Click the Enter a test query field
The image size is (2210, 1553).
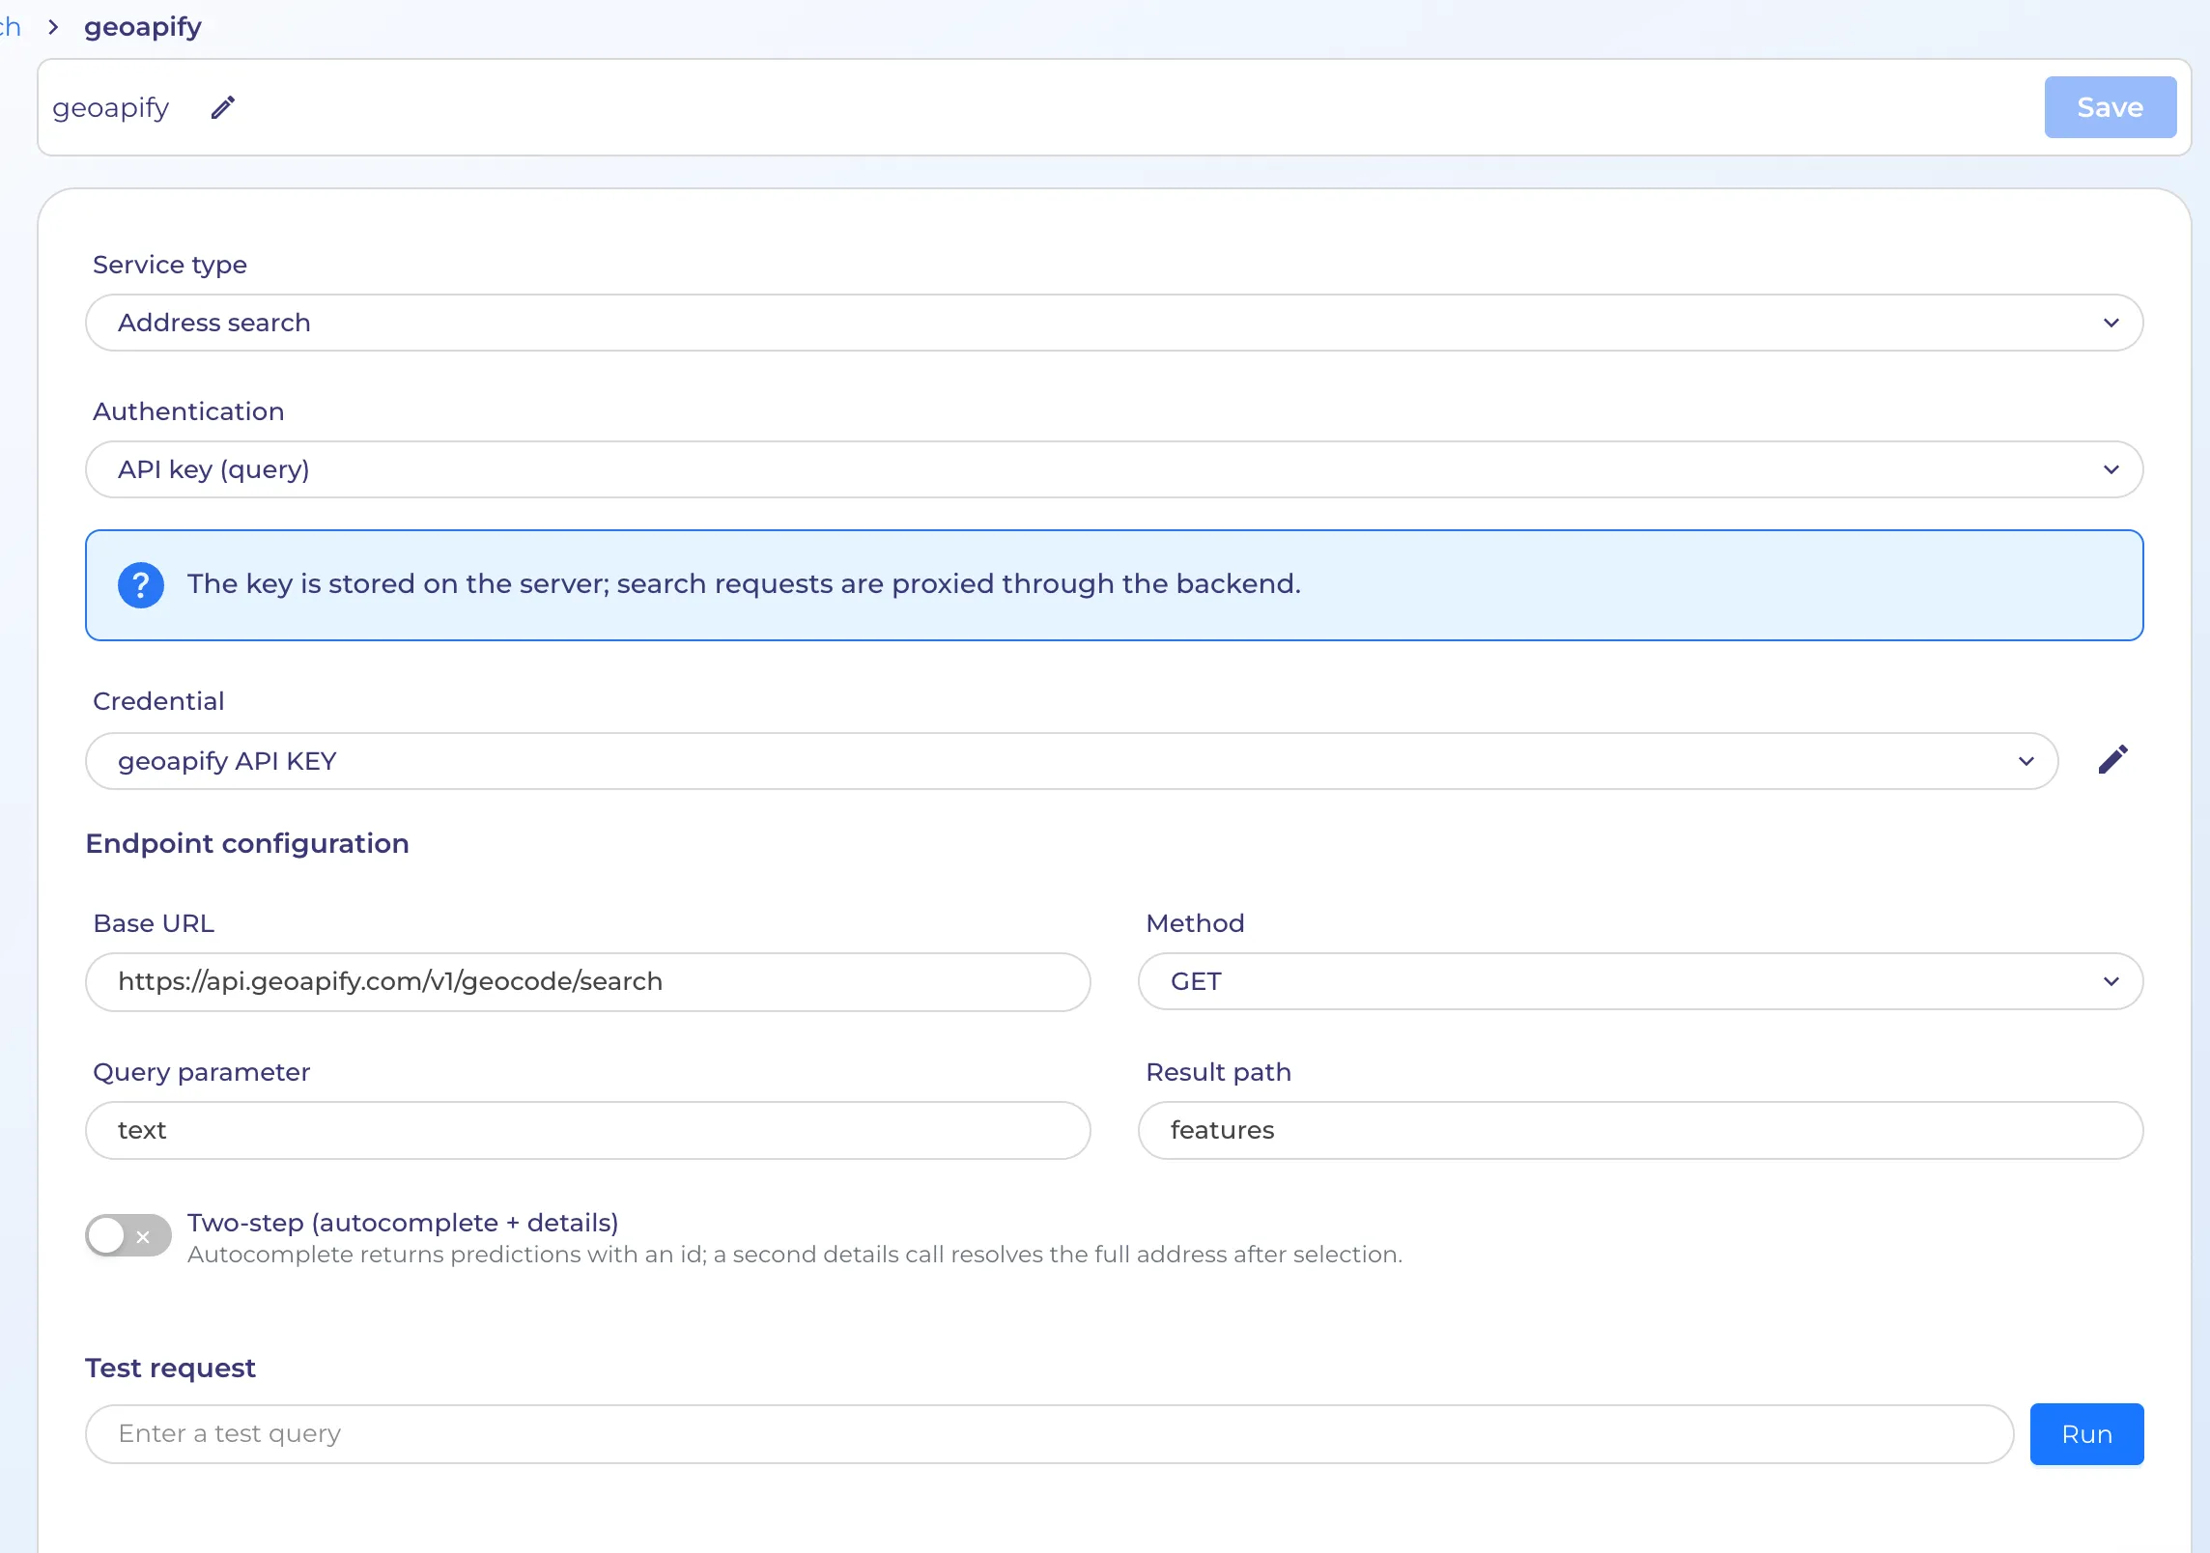(1050, 1434)
